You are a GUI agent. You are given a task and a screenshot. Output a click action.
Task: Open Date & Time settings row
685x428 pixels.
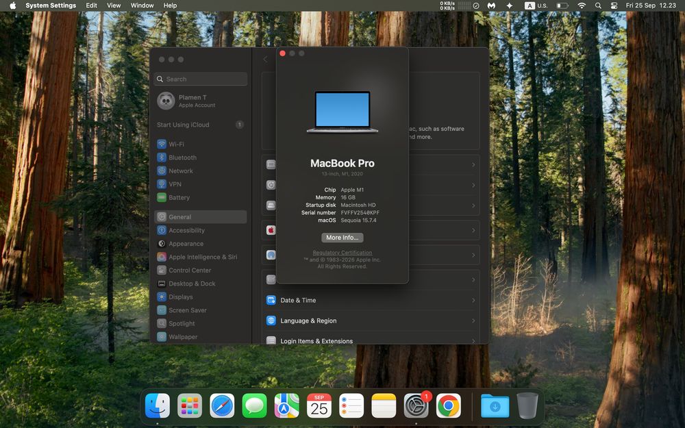pos(371,301)
